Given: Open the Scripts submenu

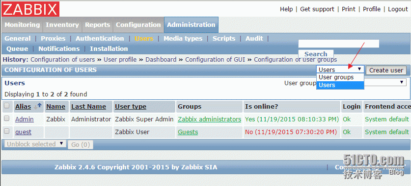Looking at the screenshot, I should 224,38.
